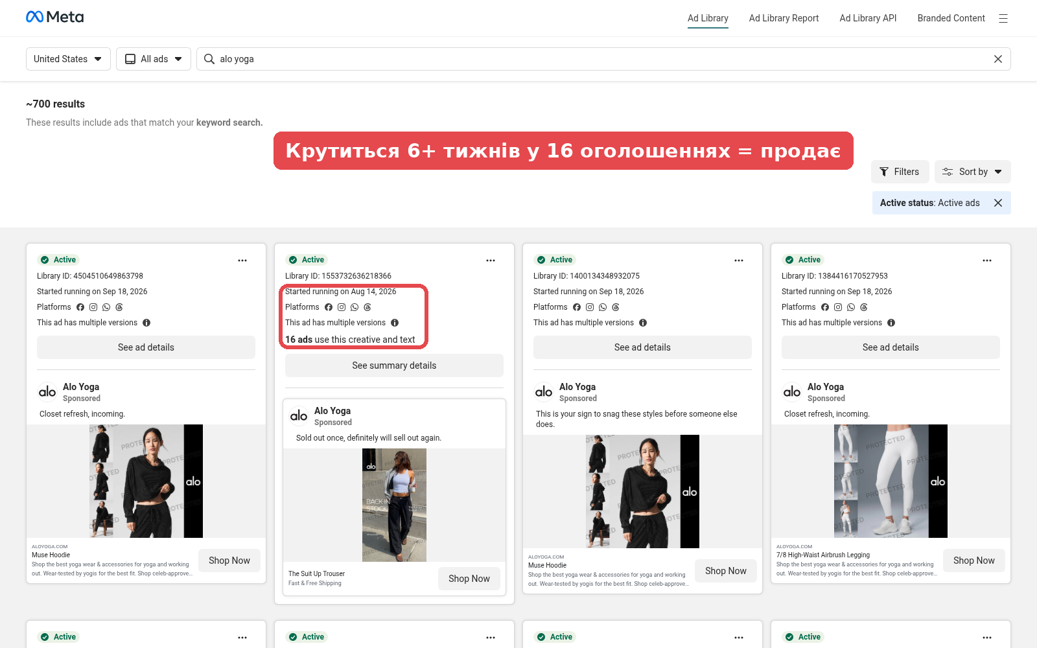The width and height of the screenshot is (1037, 648).
Task: Open options menu for ad 4504510649863798
Action: click(x=242, y=260)
